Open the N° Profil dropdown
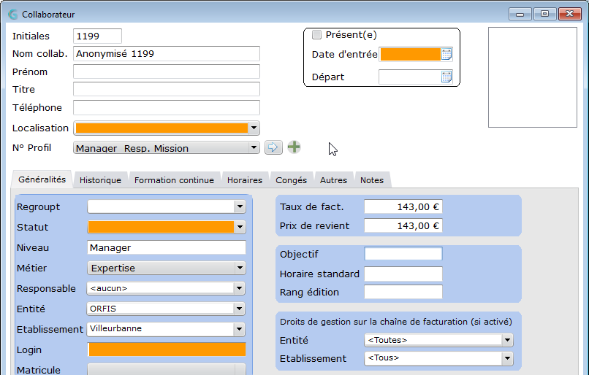This screenshot has height=375, width=589. pos(254,147)
